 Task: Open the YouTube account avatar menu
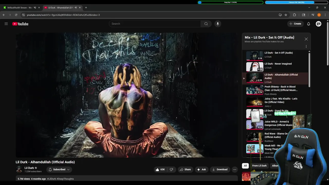[x=318, y=24]
